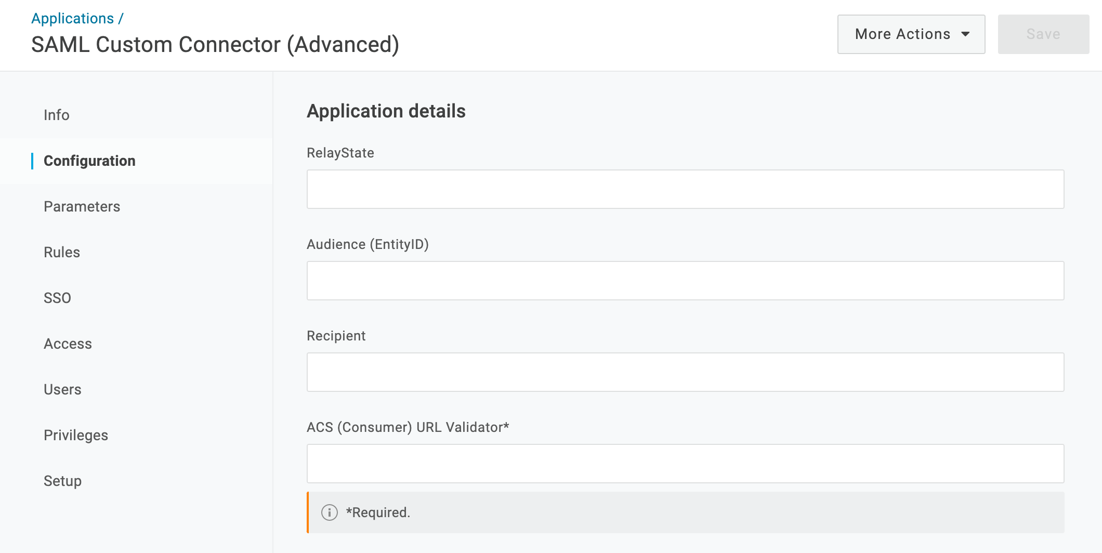Show the Users section
The image size is (1102, 553).
[x=62, y=389]
